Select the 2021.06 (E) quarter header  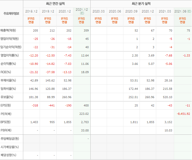tap(183, 11)
